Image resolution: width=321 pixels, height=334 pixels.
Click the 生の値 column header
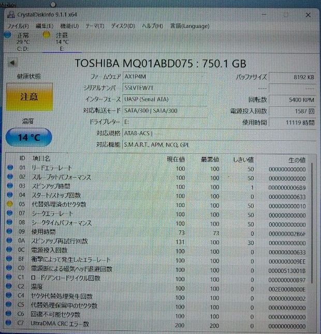click(x=297, y=160)
